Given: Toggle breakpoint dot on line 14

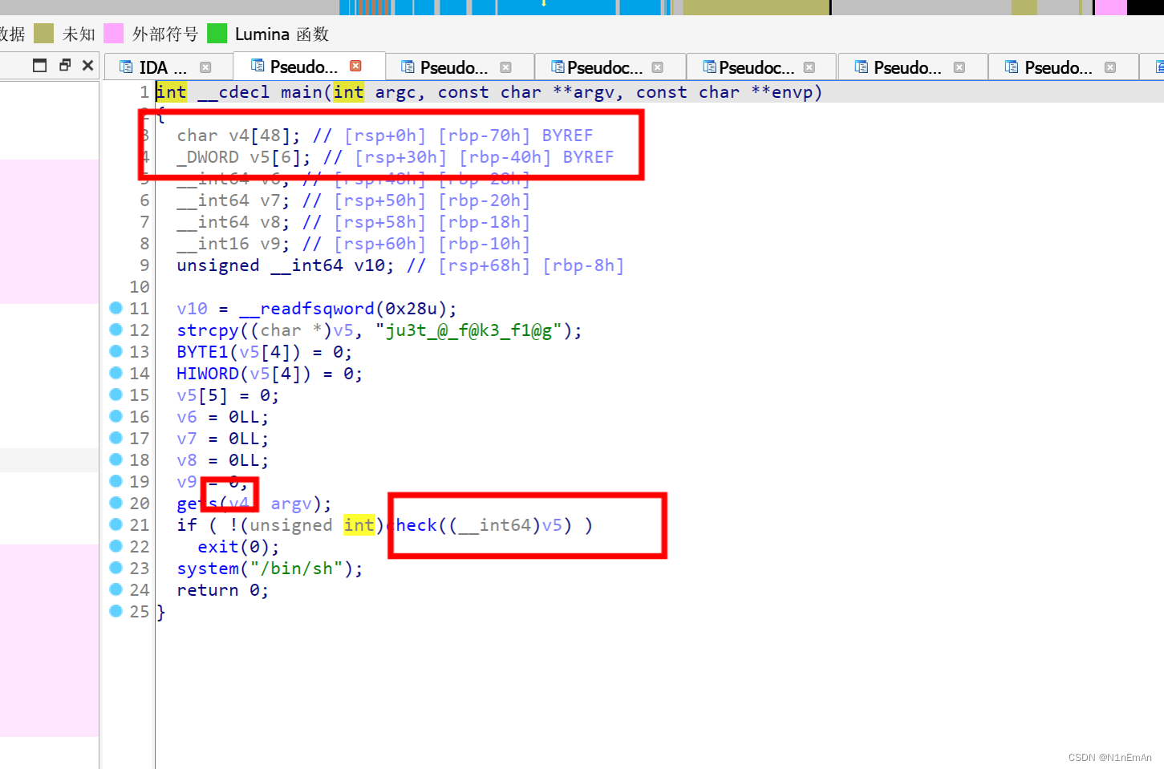Looking at the screenshot, I should coord(116,373).
